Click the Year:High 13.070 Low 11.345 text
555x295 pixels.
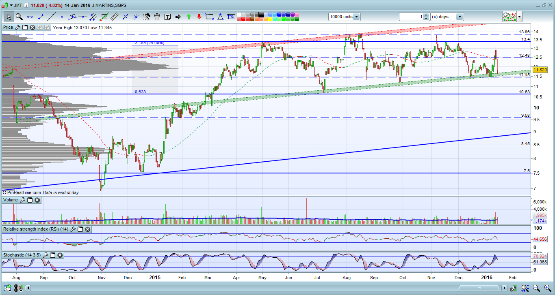coord(82,28)
